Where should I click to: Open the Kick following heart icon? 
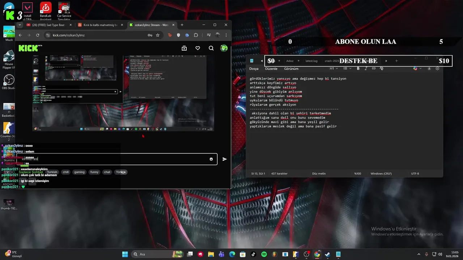point(197,48)
